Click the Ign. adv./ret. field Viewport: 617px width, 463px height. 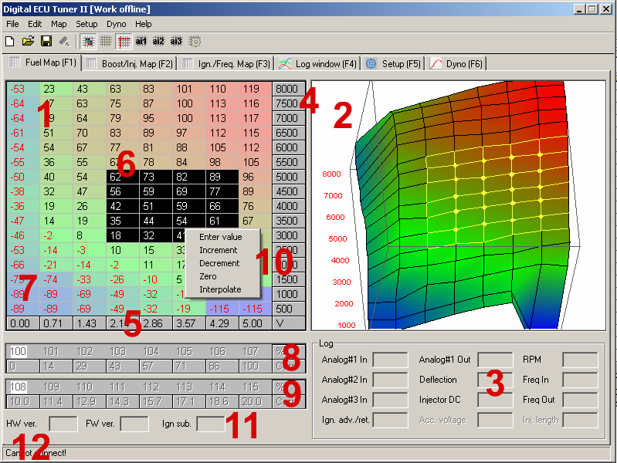pyautogui.click(x=390, y=420)
